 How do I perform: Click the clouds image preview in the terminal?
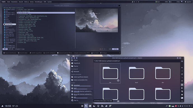point(96,20)
